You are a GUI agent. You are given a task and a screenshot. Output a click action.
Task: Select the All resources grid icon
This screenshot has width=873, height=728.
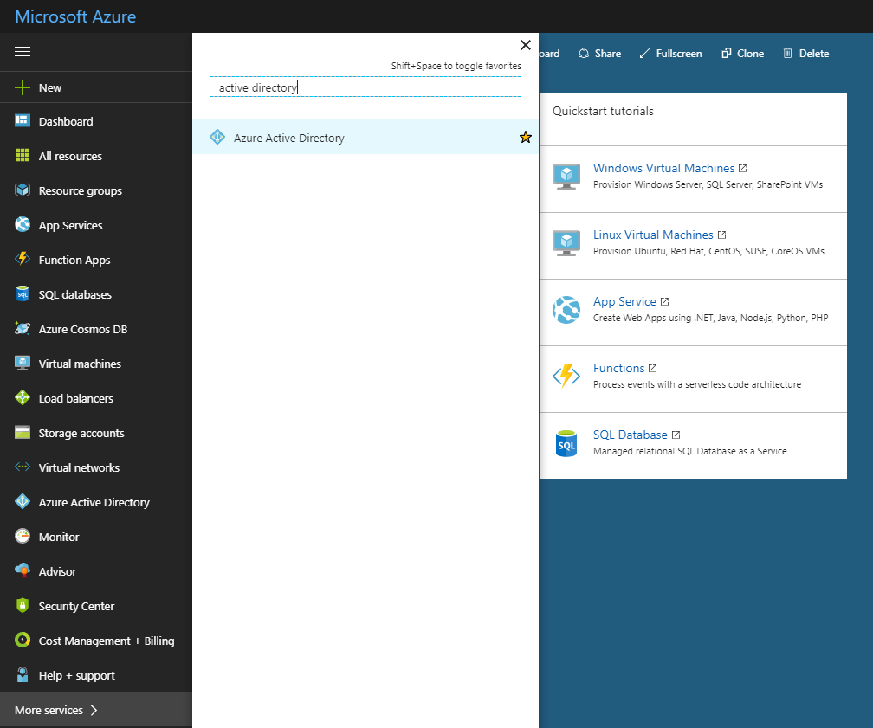pyautogui.click(x=23, y=155)
